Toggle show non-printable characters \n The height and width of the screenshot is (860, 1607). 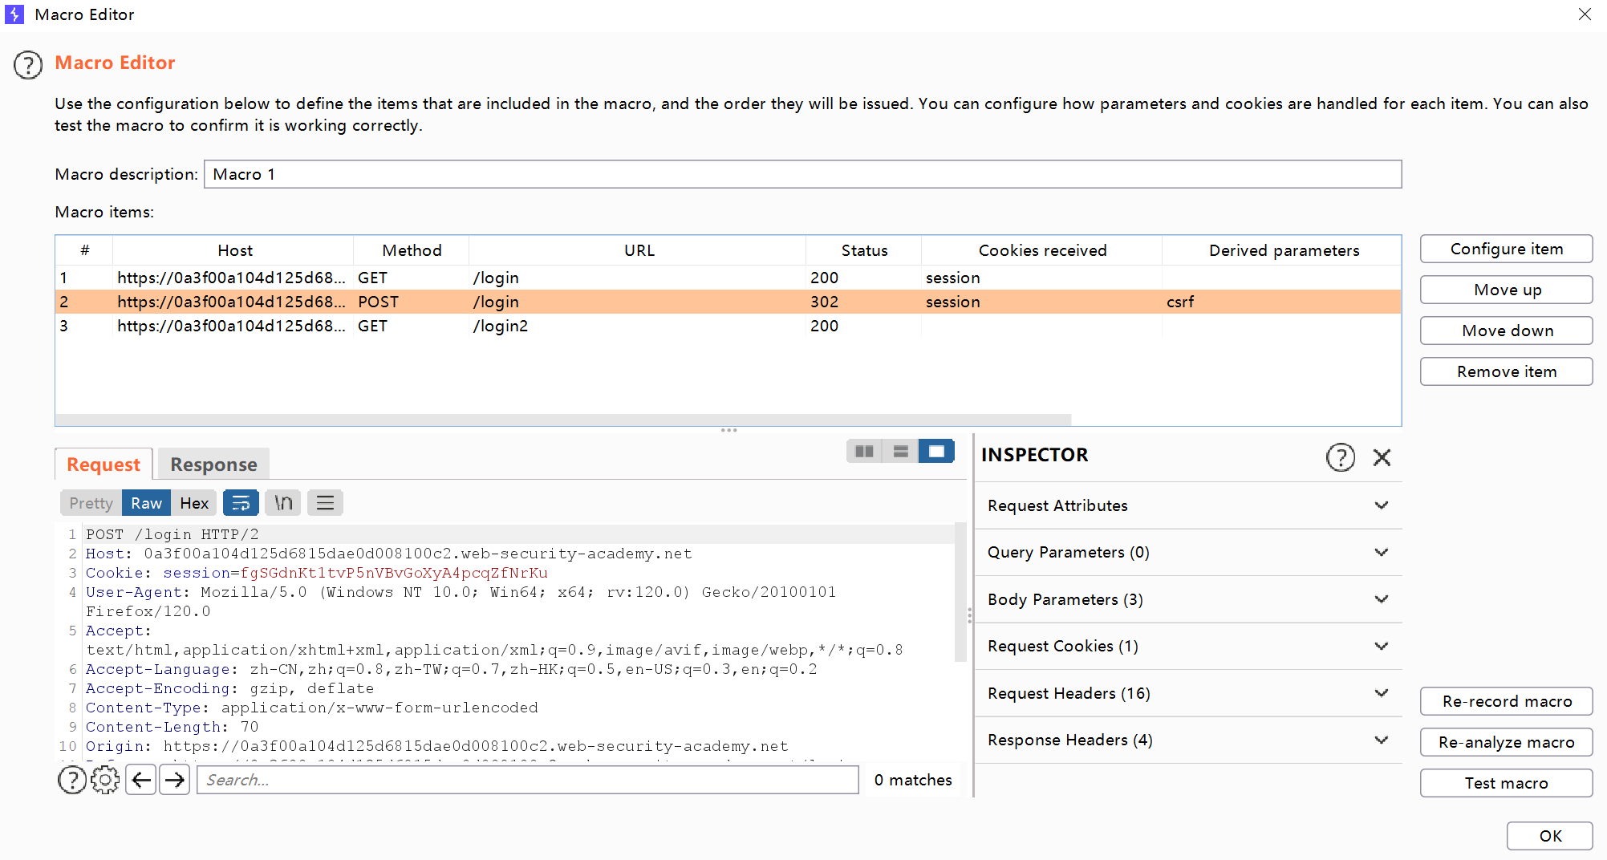point(283,503)
